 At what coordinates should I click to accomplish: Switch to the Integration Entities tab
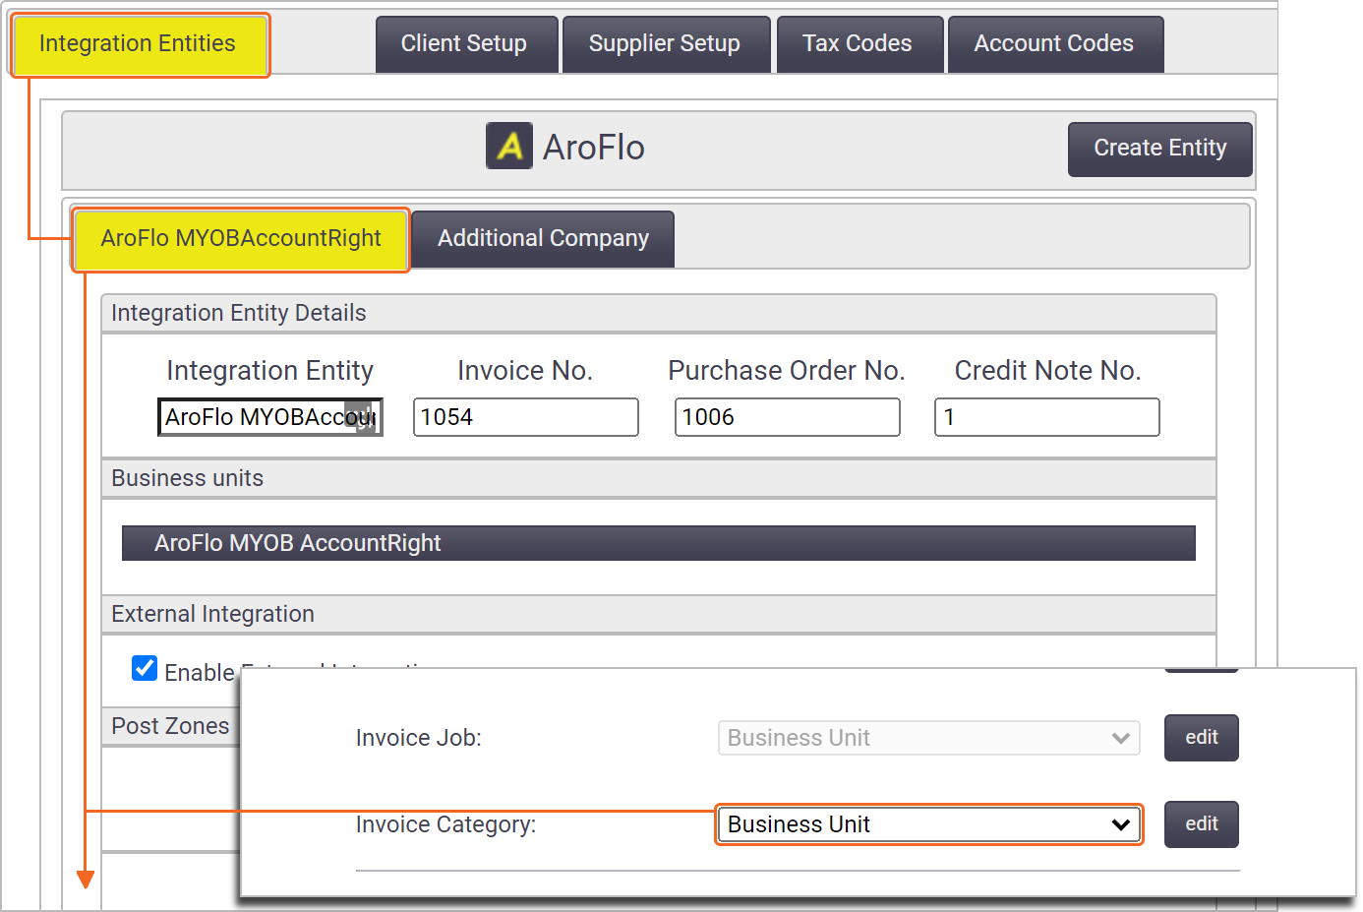[x=139, y=44]
